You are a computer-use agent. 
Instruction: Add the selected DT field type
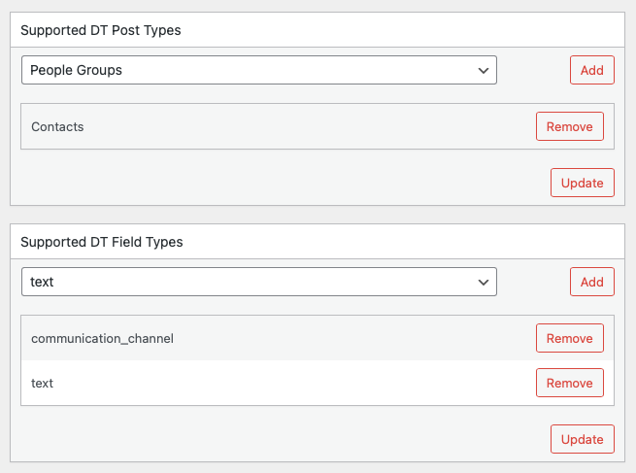point(591,282)
